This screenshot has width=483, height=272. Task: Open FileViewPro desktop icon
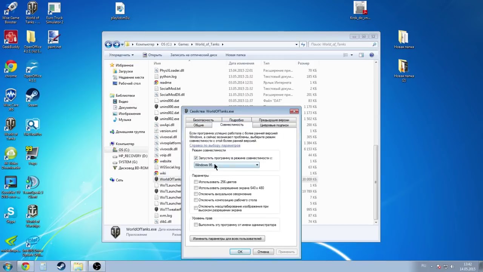point(32,127)
